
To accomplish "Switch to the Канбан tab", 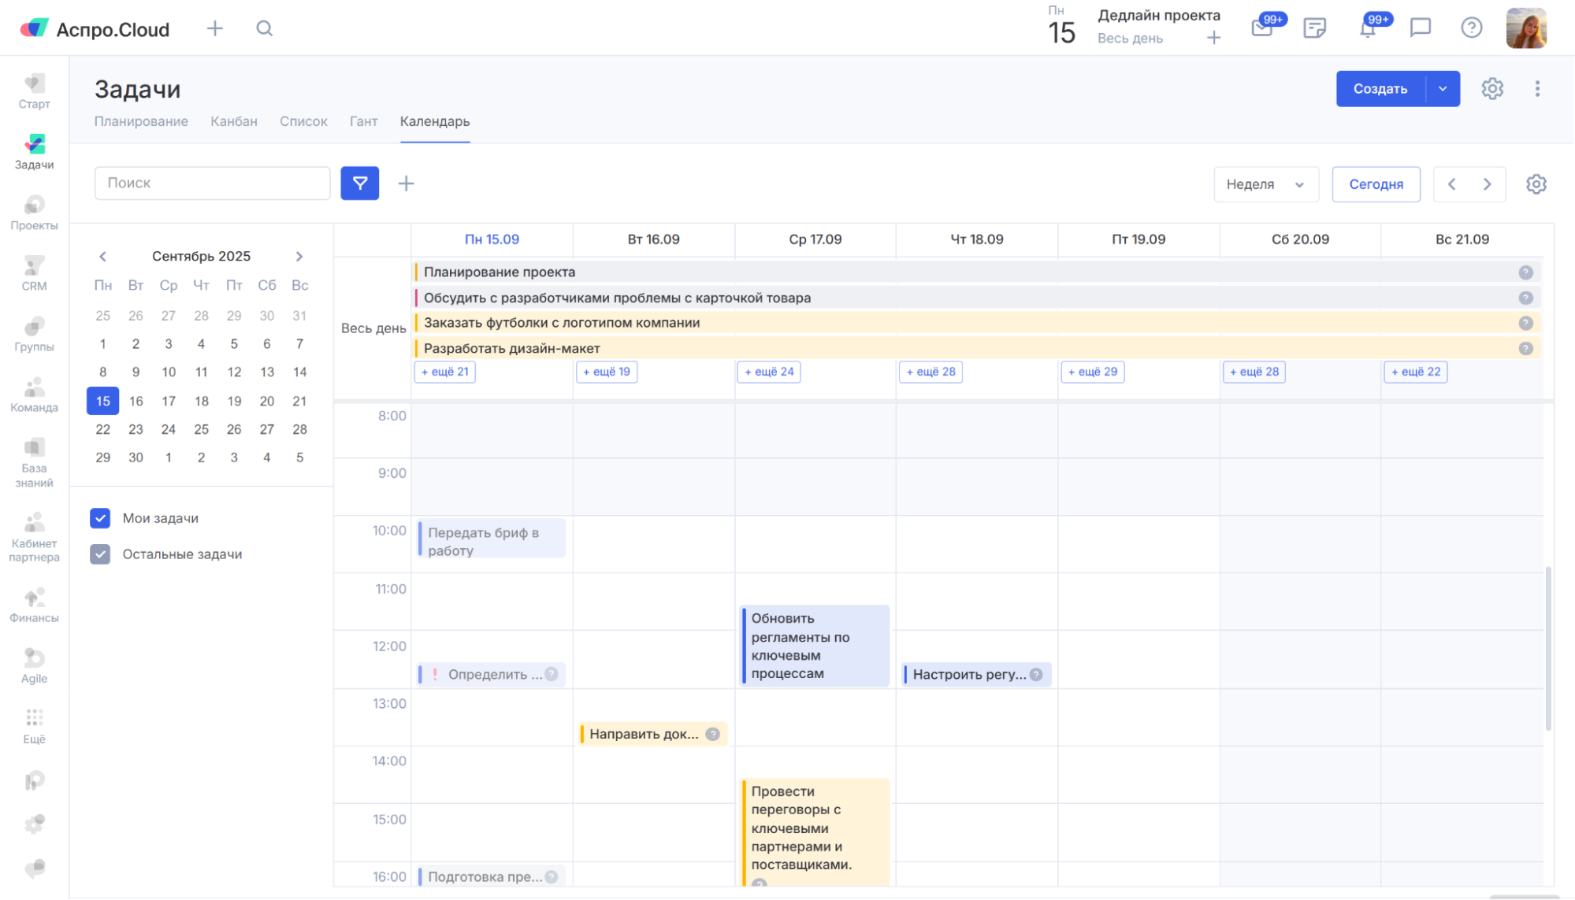I will point(233,121).
